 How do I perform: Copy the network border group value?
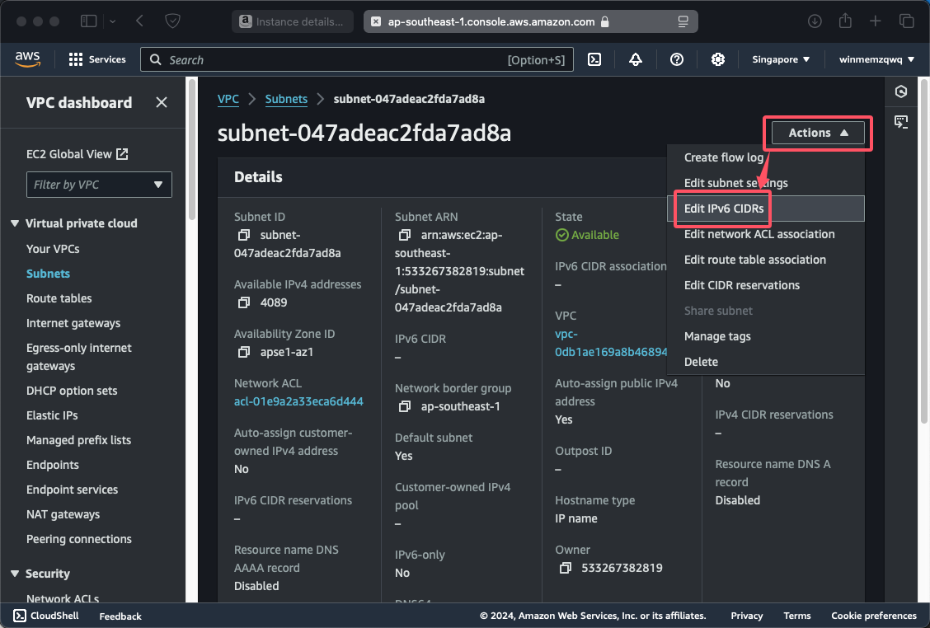pos(405,407)
